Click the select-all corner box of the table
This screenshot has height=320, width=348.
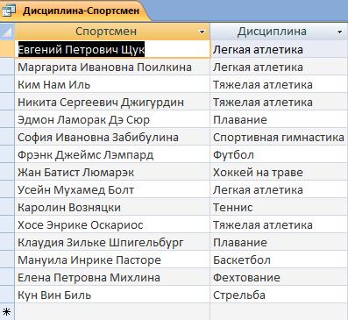coord(7,32)
